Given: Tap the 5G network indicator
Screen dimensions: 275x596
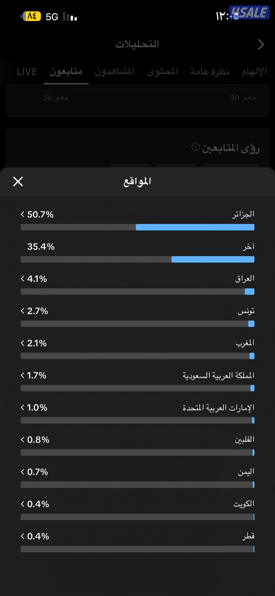Looking at the screenshot, I should [x=53, y=17].
